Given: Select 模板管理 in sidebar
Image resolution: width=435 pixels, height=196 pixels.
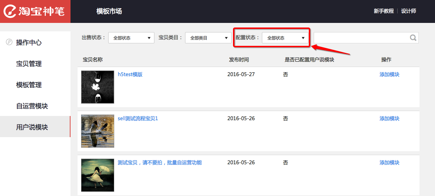Looking at the screenshot, I should pyautogui.click(x=29, y=85).
